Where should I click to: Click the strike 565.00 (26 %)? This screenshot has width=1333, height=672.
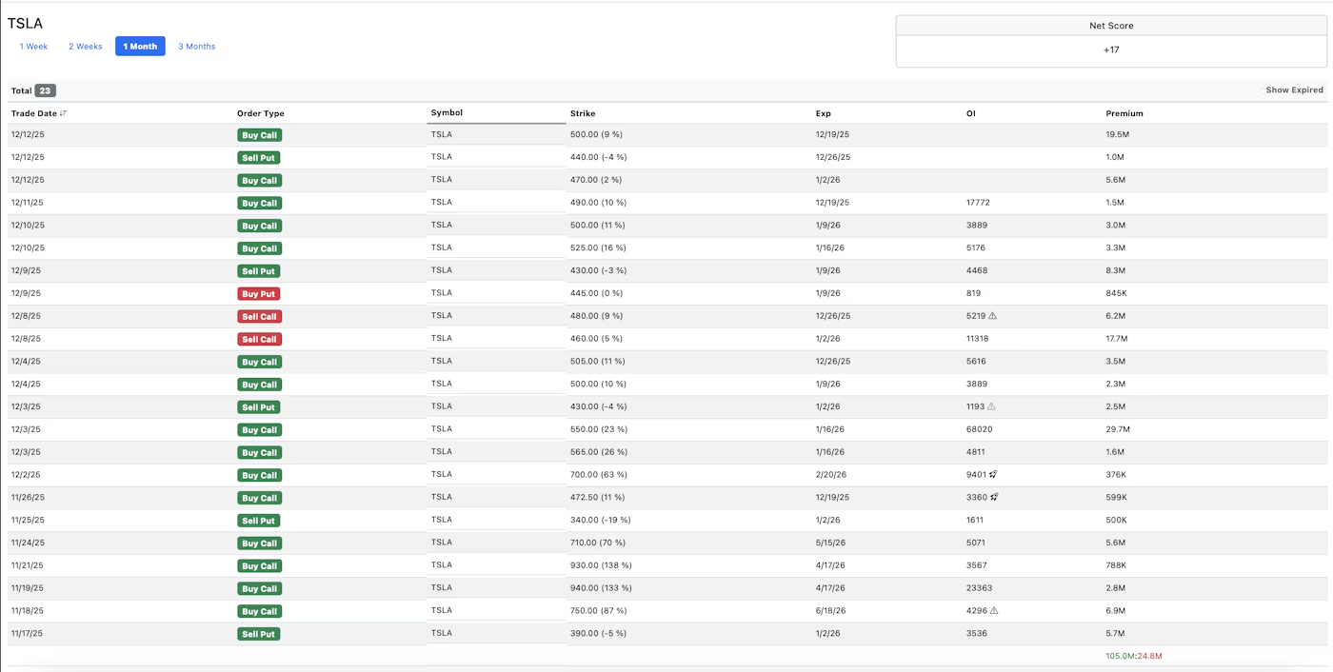pos(599,452)
